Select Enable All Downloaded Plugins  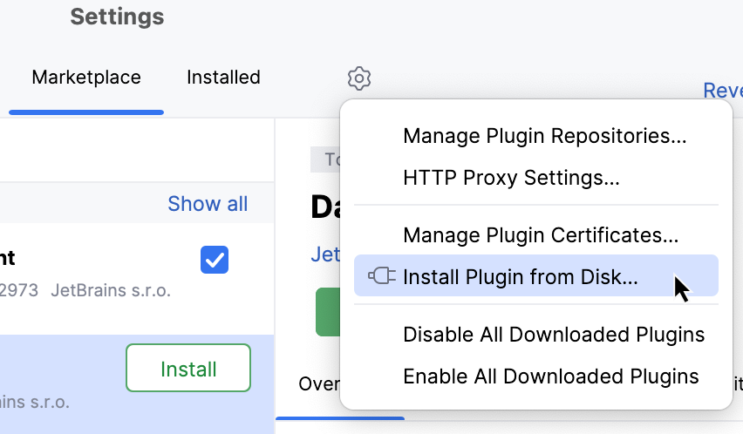pyautogui.click(x=550, y=376)
